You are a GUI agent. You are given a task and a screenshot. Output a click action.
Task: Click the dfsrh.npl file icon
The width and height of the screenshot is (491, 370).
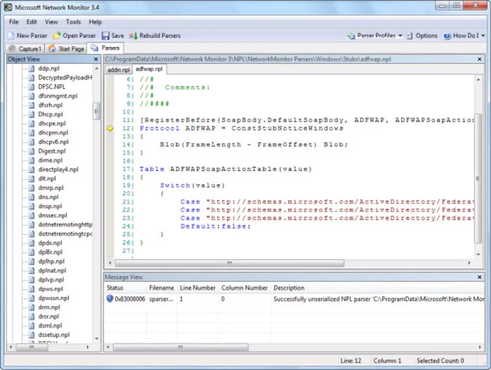coord(32,105)
